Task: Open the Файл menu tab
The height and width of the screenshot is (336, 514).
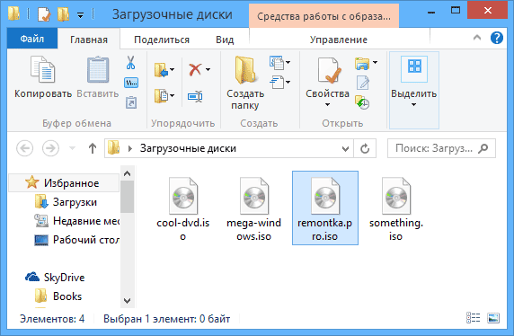Action: tap(32, 39)
